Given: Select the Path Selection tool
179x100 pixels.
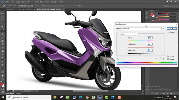Looking at the screenshot, I should [3, 68].
